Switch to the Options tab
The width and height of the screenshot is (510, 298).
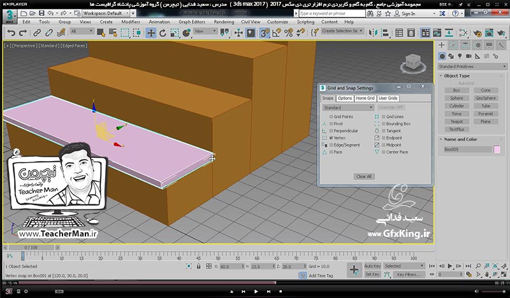click(344, 98)
